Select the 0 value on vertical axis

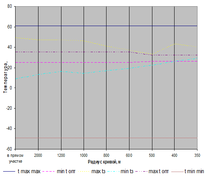coord(11,88)
